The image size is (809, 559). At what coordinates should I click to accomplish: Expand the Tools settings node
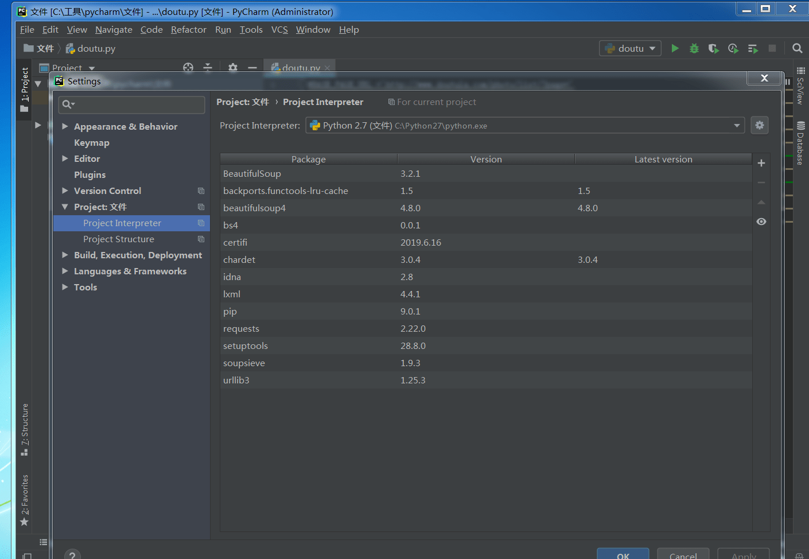[65, 287]
